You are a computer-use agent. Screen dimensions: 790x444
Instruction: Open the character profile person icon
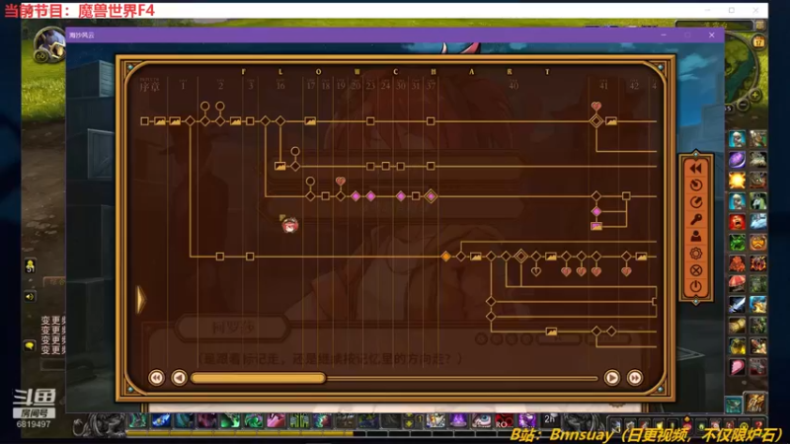(x=696, y=236)
